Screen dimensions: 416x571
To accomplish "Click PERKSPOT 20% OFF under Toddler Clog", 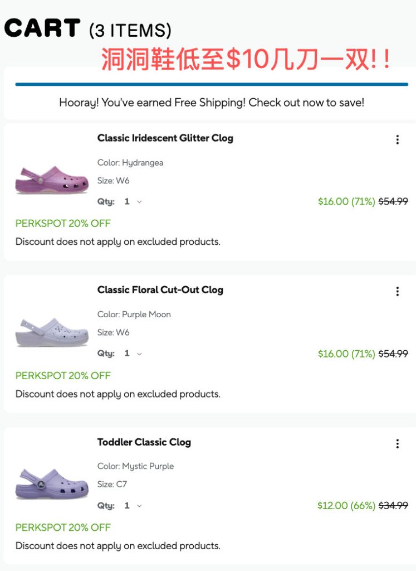I will coord(63,528).
